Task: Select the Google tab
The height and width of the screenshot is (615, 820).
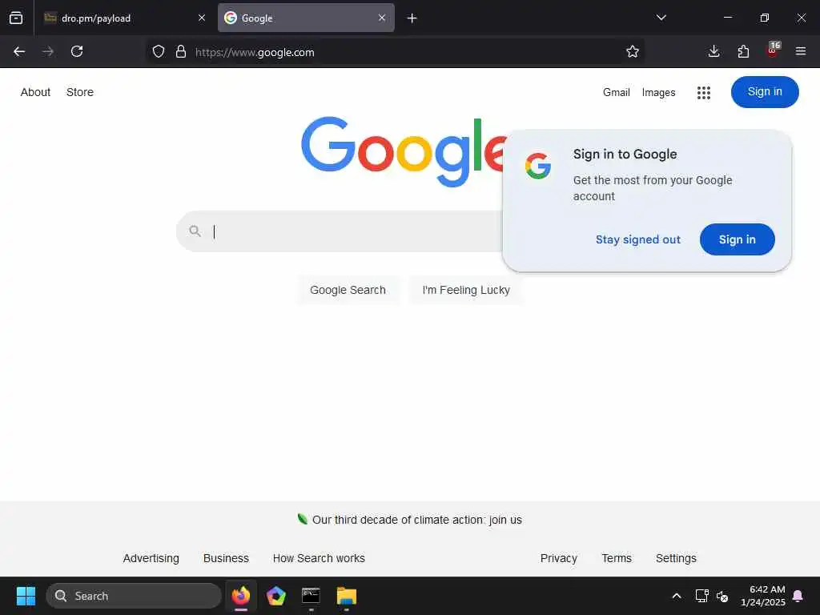Action: [x=306, y=18]
